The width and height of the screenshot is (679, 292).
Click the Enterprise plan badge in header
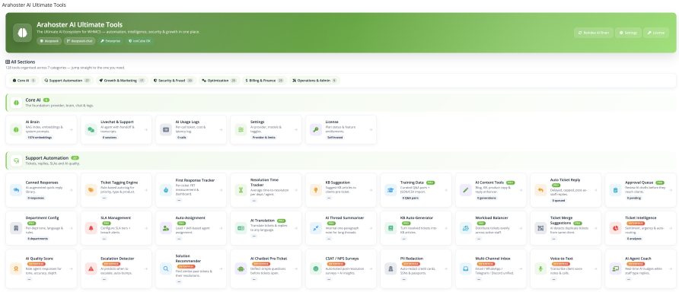pos(110,40)
